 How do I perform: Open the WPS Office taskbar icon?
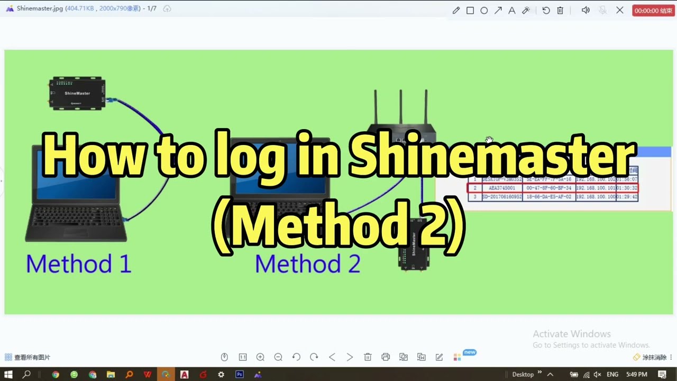148,375
